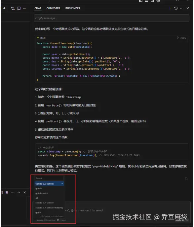Choose claude-3.7-sonnet-thinking model
The height and width of the screenshot is (227, 194).
(x=49, y=208)
